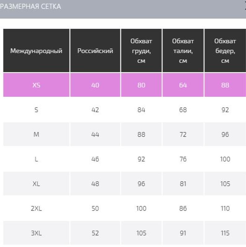Click the Обхват бедер column header
The width and height of the screenshot is (246, 247).
click(x=225, y=51)
